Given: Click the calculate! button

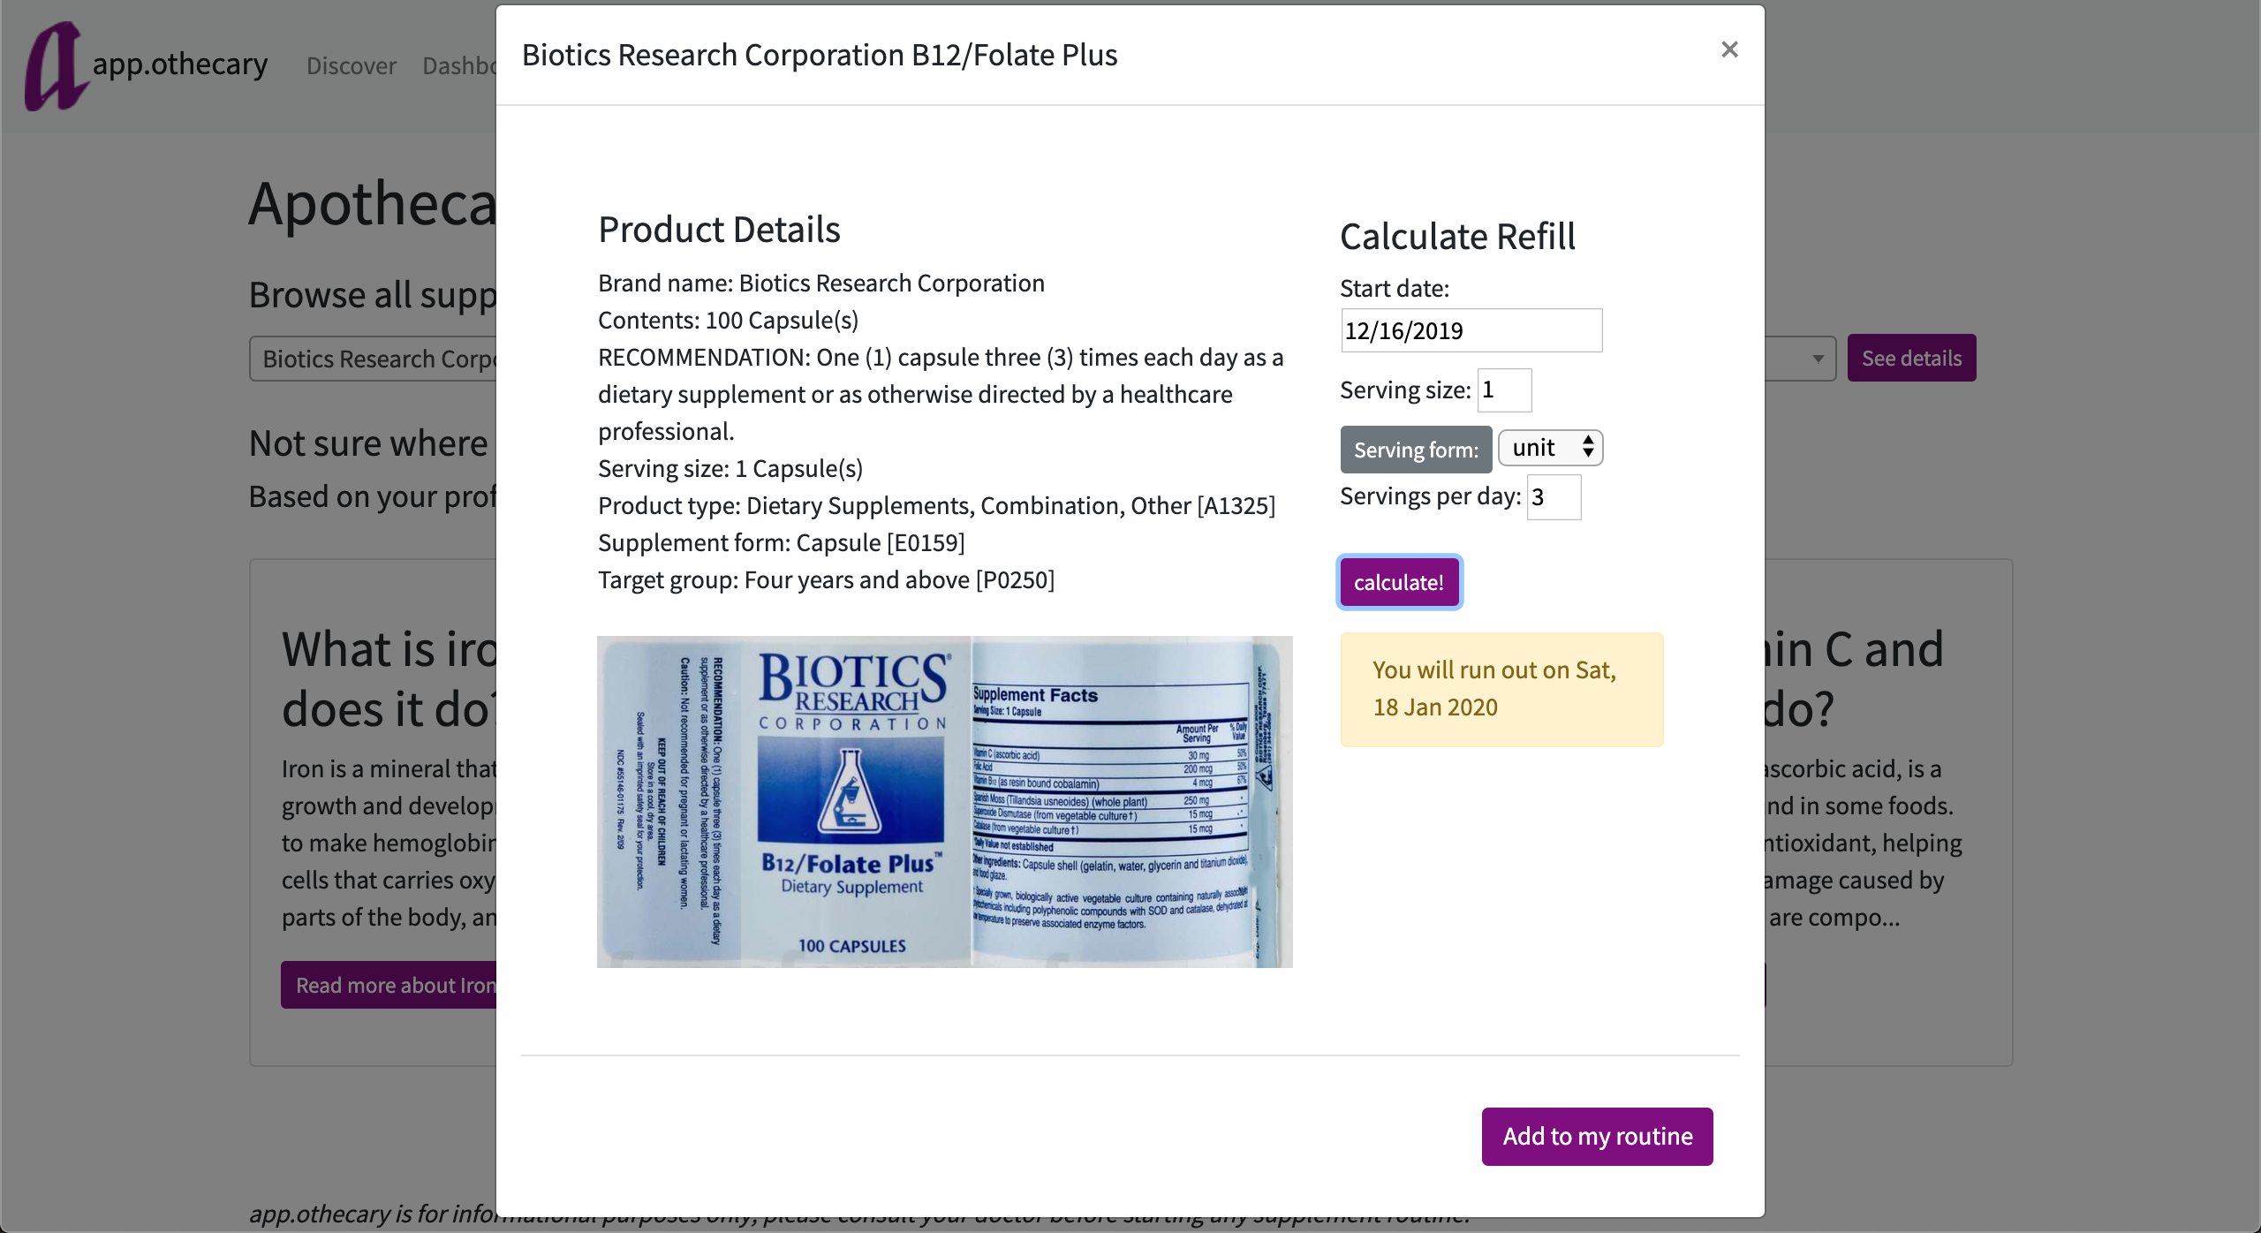Looking at the screenshot, I should (x=1399, y=582).
